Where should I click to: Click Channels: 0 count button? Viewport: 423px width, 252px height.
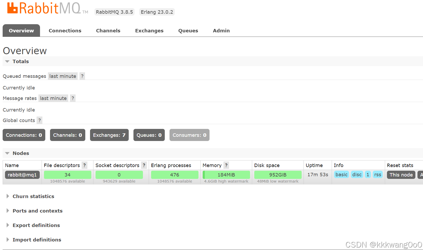click(x=68, y=135)
